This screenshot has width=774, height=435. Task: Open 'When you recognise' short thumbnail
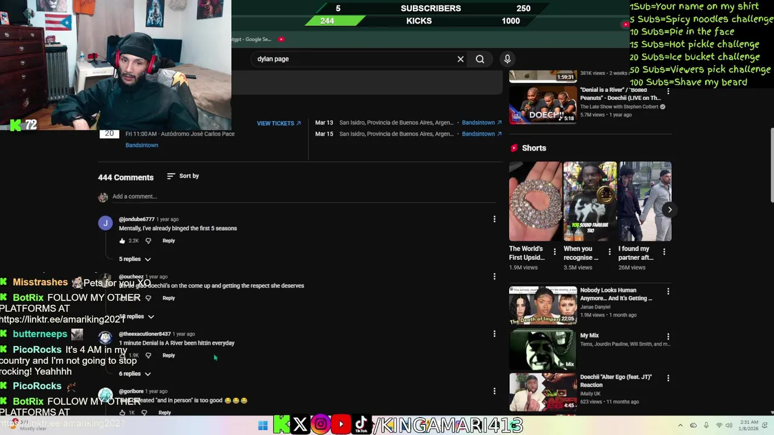(x=590, y=201)
